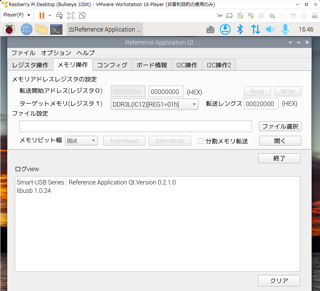Open the Bluetooth tray menu
This screenshot has height=291, width=320.
pos(240,29)
